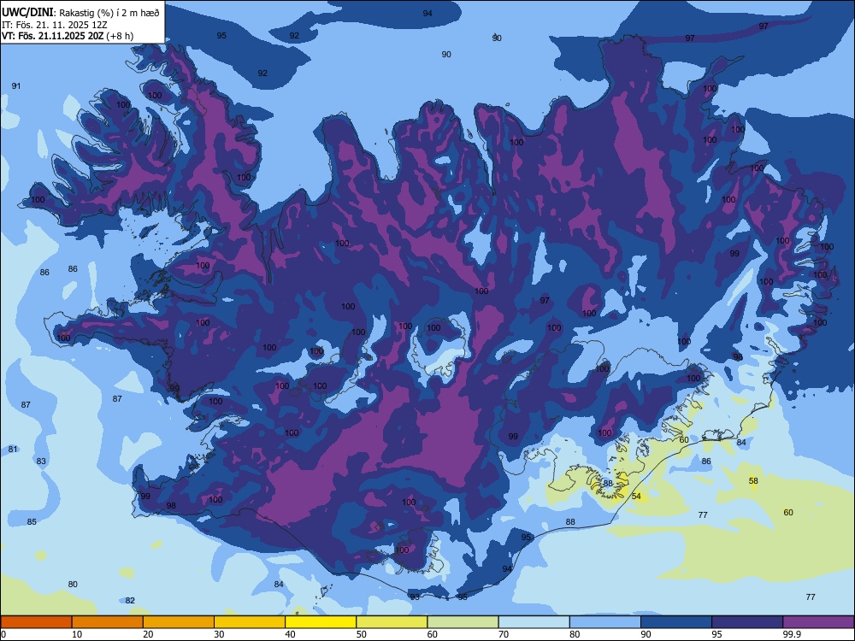
Task: Click the legend tick label '40'
Action: [x=290, y=634]
